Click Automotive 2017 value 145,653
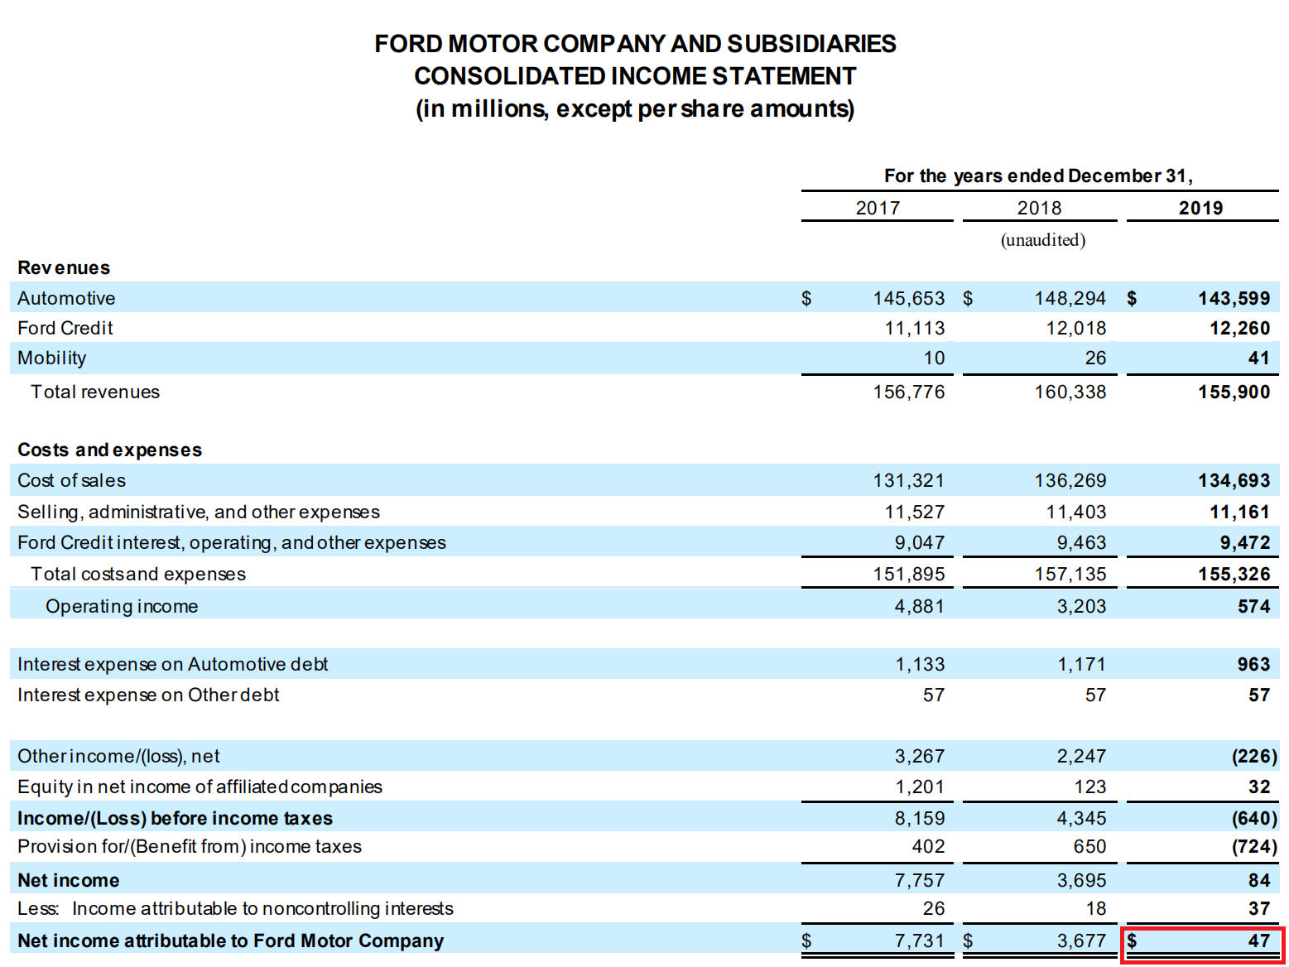The height and width of the screenshot is (967, 1289). click(x=908, y=298)
